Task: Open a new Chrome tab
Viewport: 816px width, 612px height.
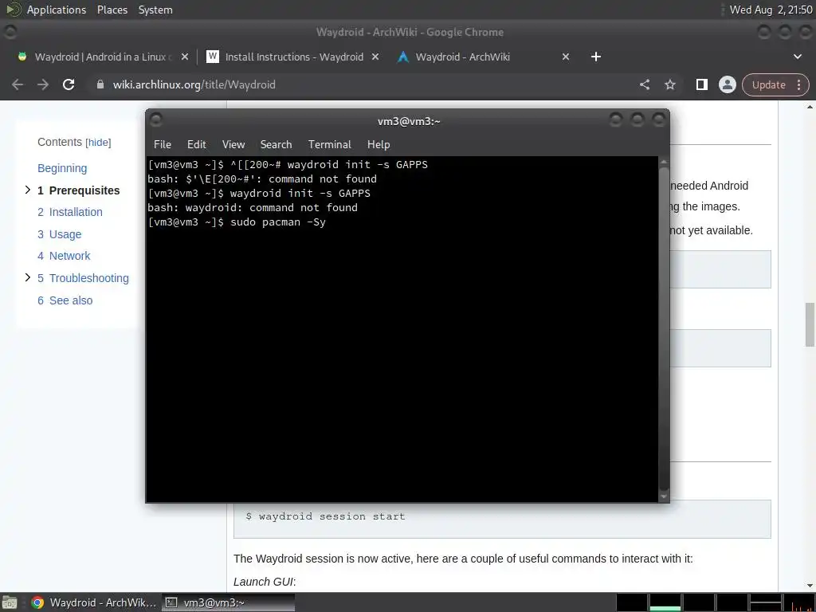Action: tap(596, 57)
